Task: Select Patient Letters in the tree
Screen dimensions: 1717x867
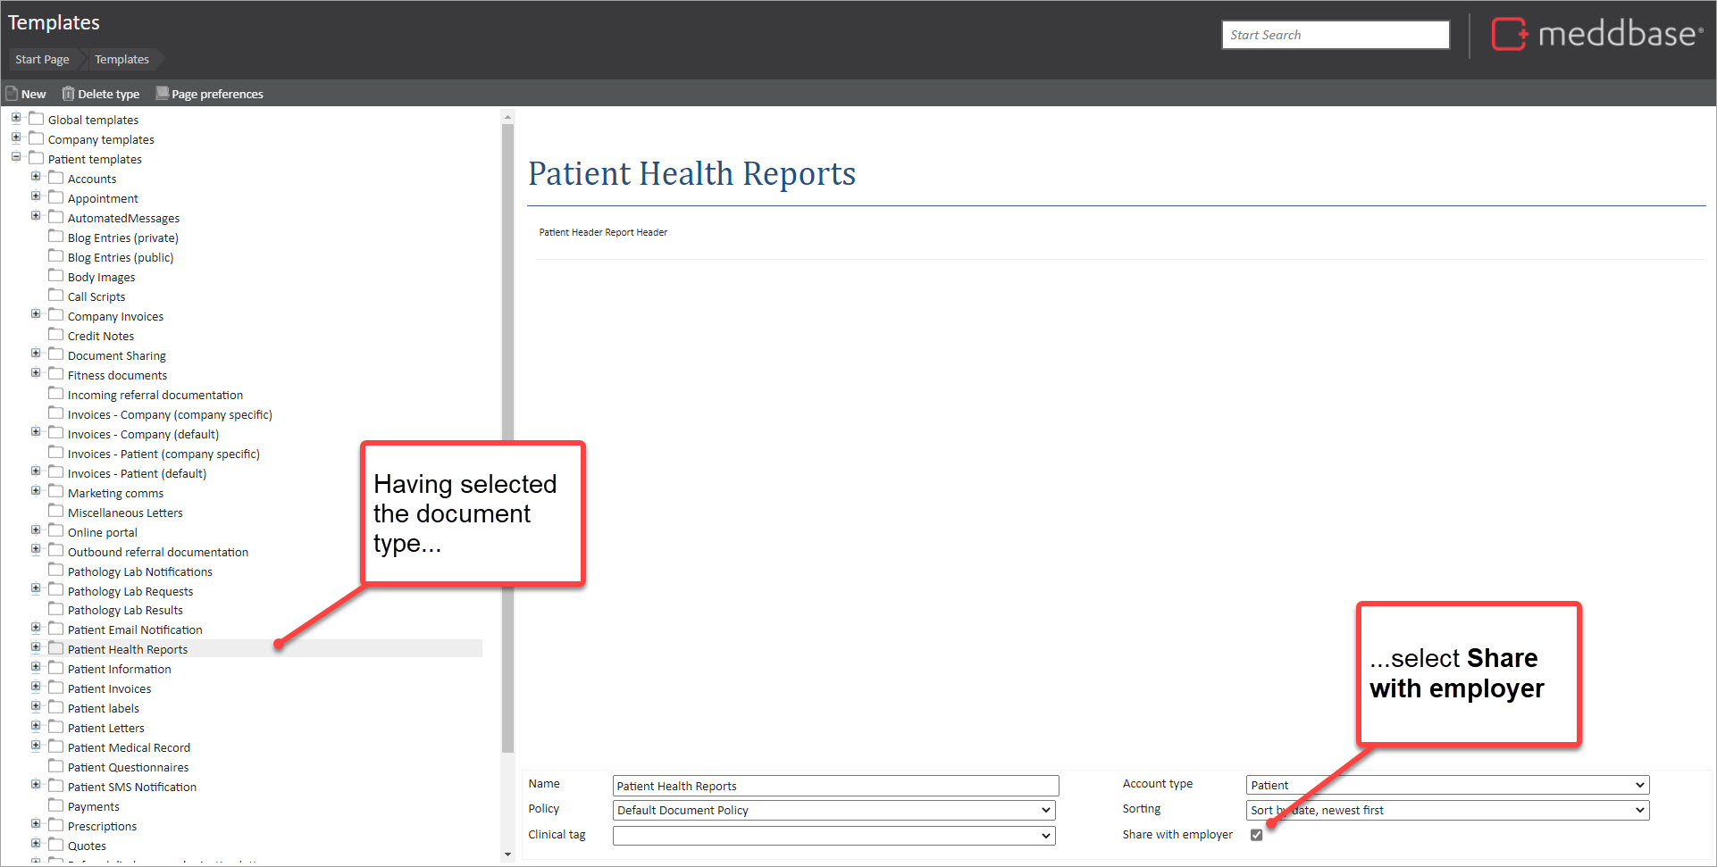Action: pos(105,729)
